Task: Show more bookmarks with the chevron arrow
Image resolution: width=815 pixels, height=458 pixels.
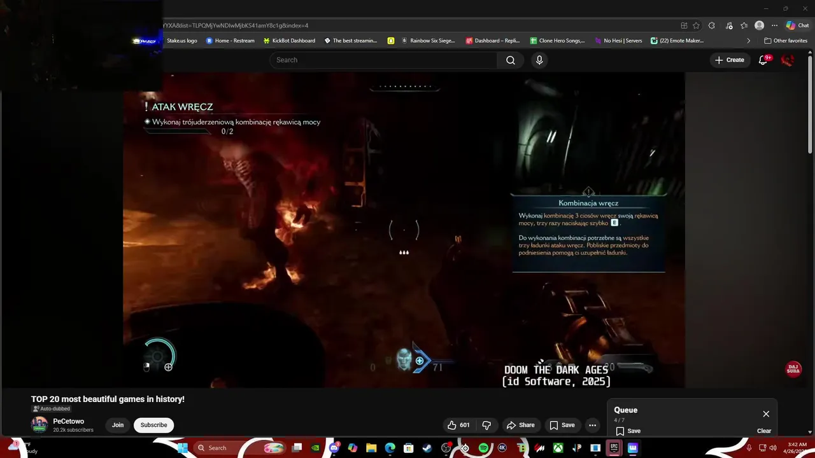Action: click(748, 41)
